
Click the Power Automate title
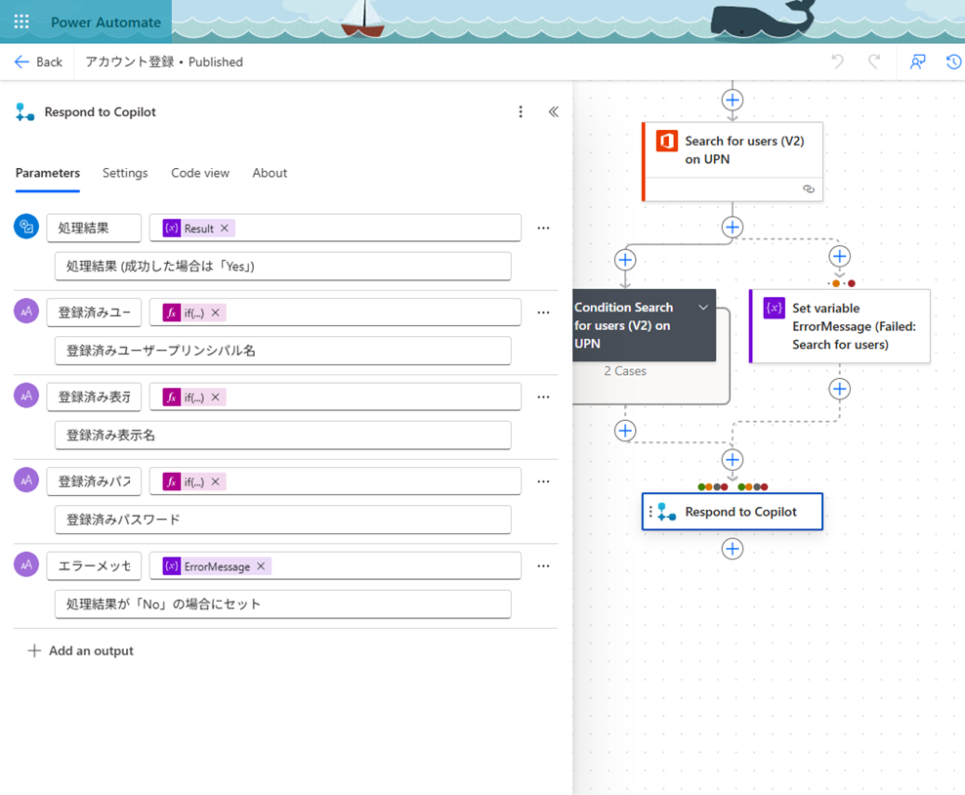(105, 22)
